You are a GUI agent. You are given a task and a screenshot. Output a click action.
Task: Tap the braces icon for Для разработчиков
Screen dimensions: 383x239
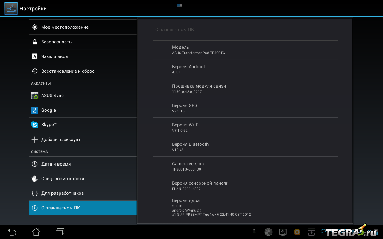pos(35,193)
